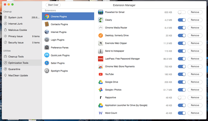Image resolution: width=208 pixels, height=121 pixels.
Task: Click the Preference Panes gear icon
Action: coord(47,47)
